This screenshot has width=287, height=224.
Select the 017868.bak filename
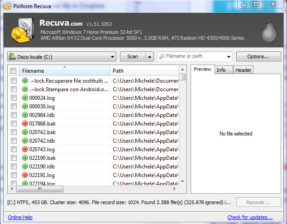click(x=43, y=124)
